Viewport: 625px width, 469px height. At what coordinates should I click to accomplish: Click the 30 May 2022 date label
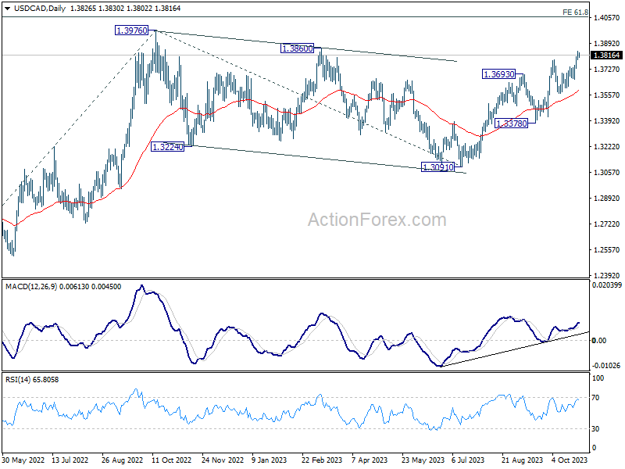tap(23, 460)
